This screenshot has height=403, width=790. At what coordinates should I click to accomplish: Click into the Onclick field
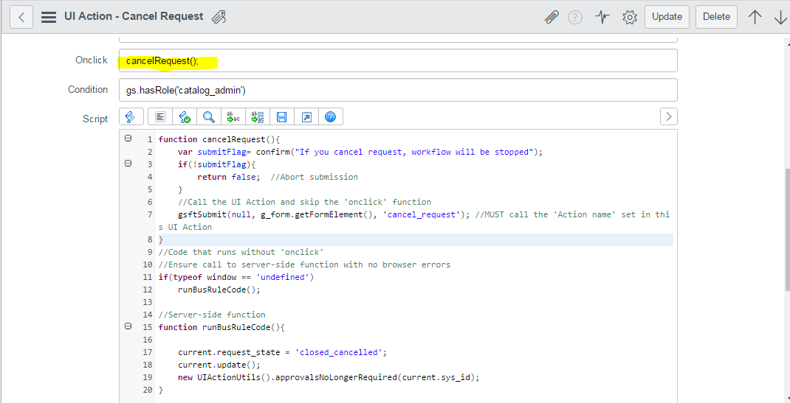(x=398, y=60)
